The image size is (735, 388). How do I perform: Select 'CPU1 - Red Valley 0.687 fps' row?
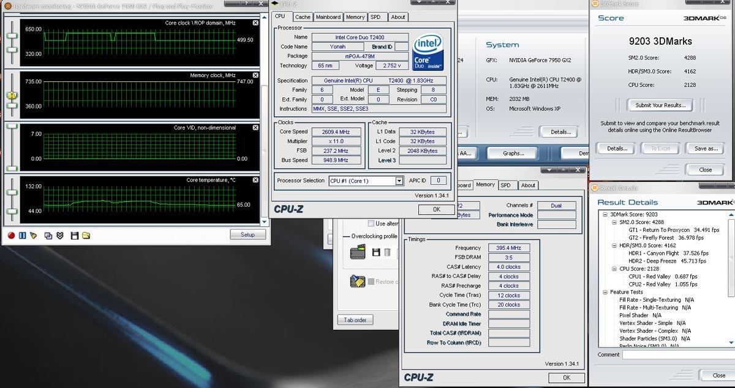point(663,276)
